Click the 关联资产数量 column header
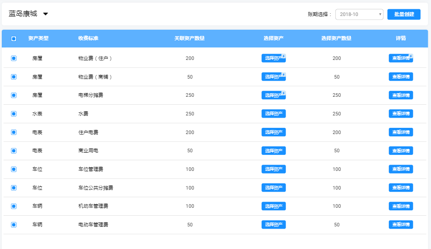The width and height of the screenshot is (431, 249). [189, 39]
